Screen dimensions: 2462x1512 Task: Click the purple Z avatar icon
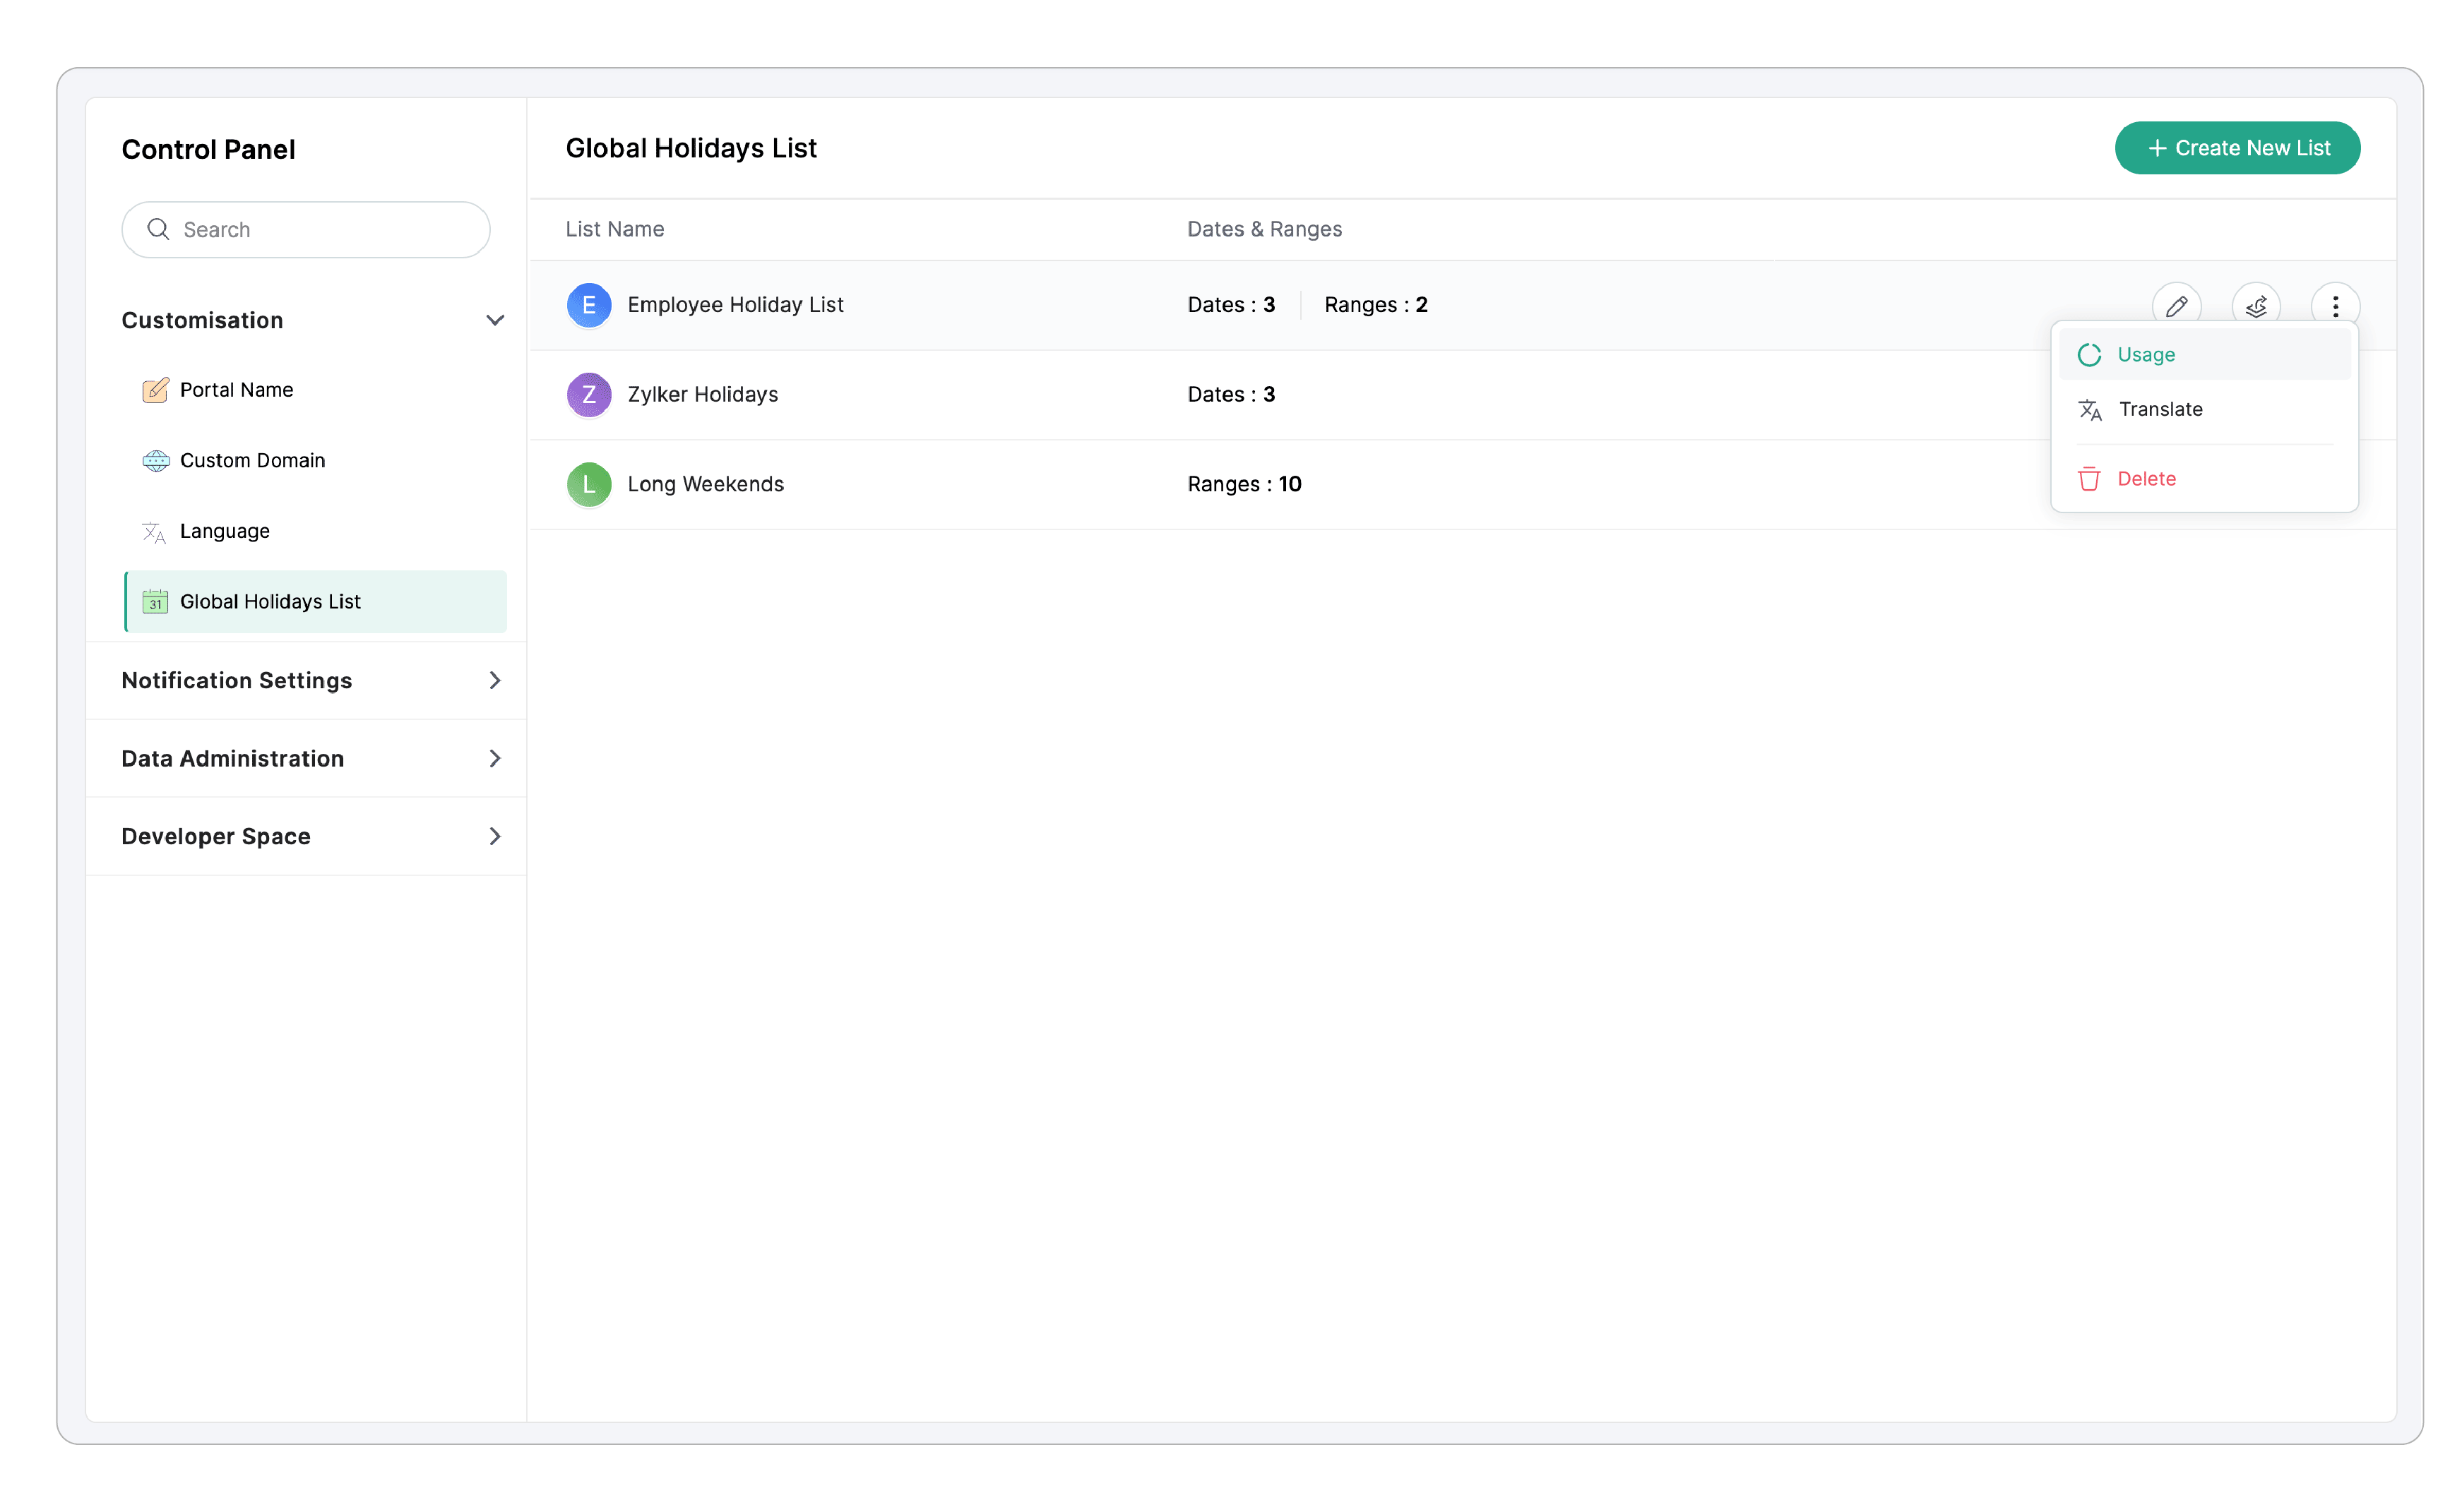click(x=588, y=394)
